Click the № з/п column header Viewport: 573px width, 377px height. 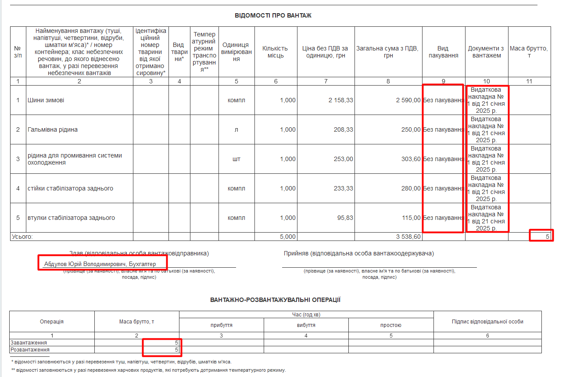(x=18, y=52)
